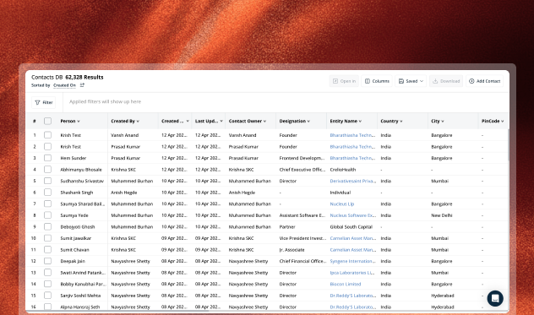This screenshot has width=534, height=315.
Task: Select checkbox for Sudhanshu Srivastav row
Action: coord(47,181)
